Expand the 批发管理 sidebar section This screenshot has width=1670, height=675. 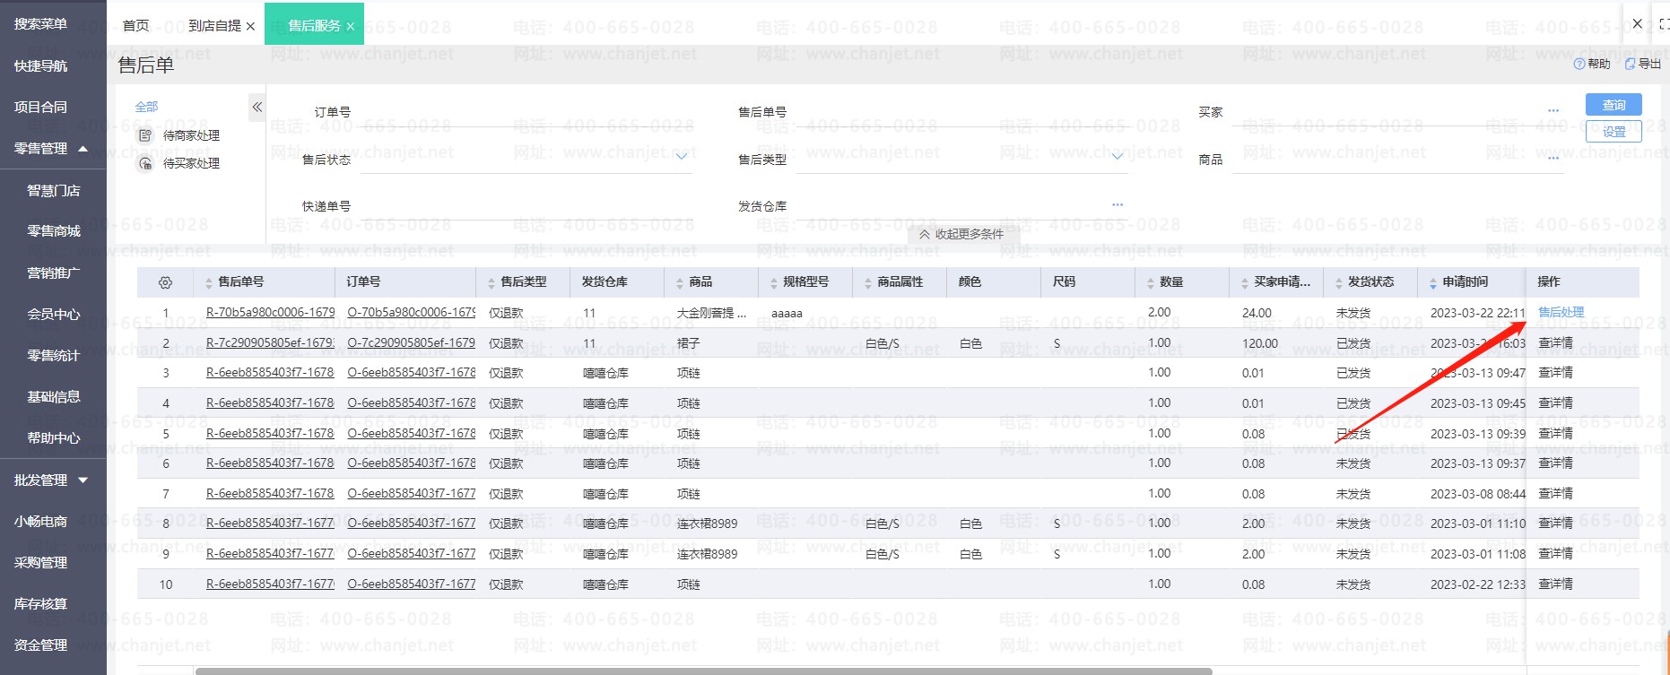(x=53, y=480)
